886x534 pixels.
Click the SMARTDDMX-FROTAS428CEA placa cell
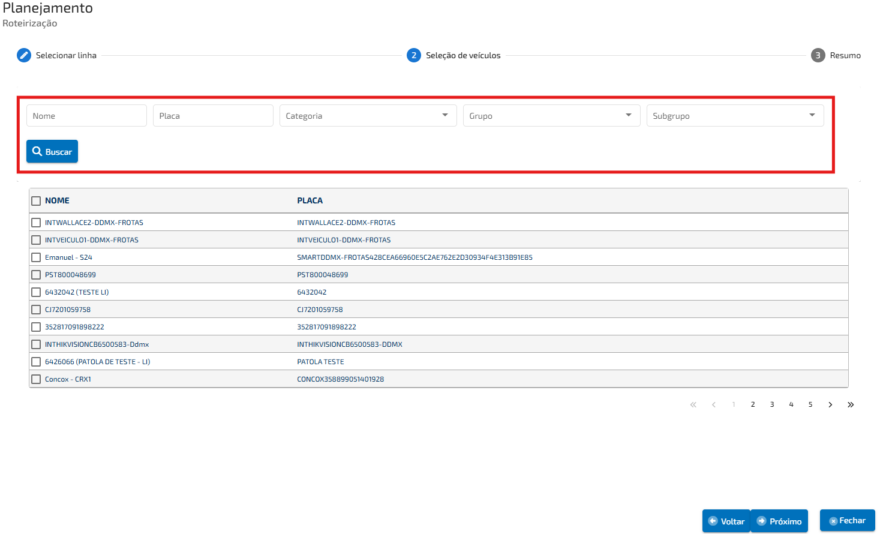point(415,257)
